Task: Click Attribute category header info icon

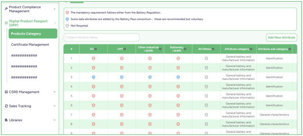Action: [x=251, y=49]
